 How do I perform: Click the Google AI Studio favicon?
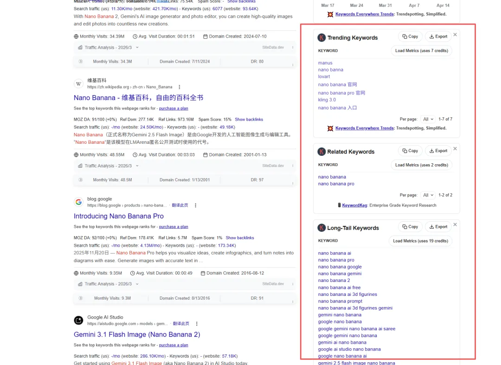point(78,320)
